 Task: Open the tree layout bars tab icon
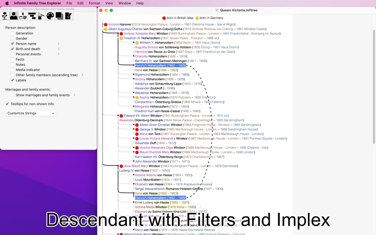(32, 16)
